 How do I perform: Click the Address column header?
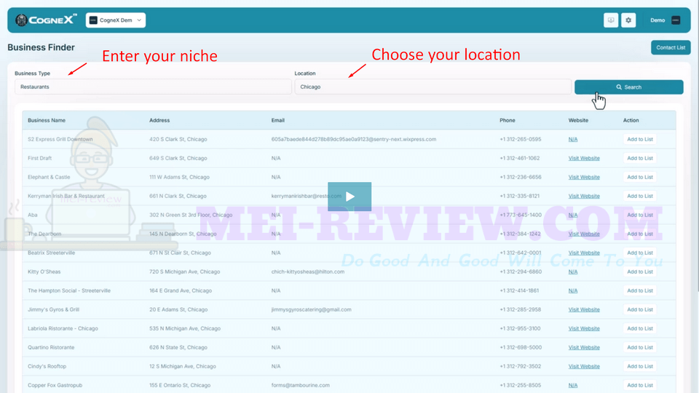[159, 120]
